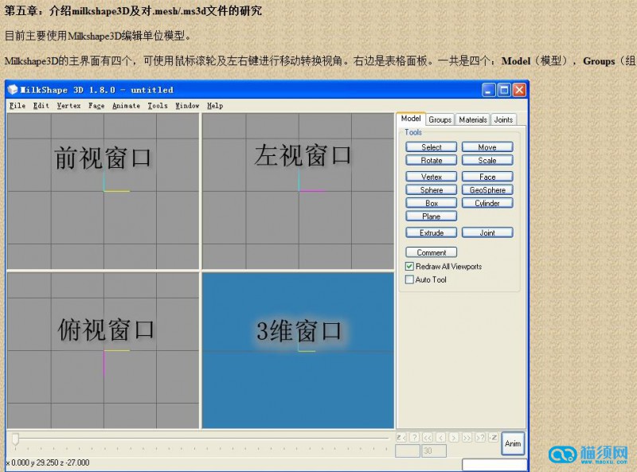637x472 pixels.
Task: Close the MilkShape 3D window
Action: click(x=519, y=90)
